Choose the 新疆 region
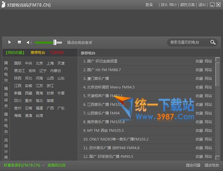Image resolution: width=223 pixels, height=171 pixels. point(18,93)
